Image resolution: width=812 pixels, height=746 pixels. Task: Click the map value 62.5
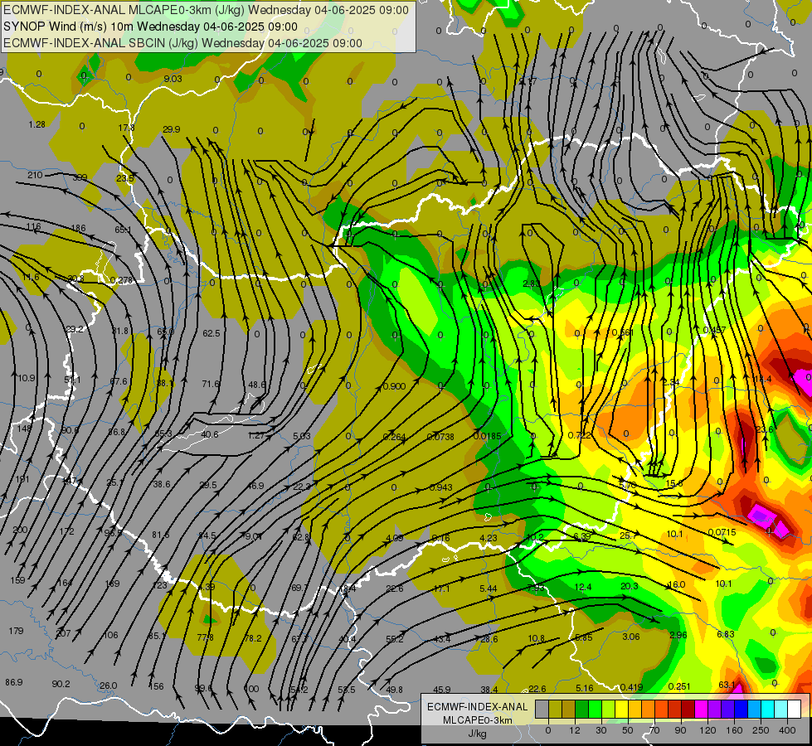pyautogui.click(x=212, y=333)
